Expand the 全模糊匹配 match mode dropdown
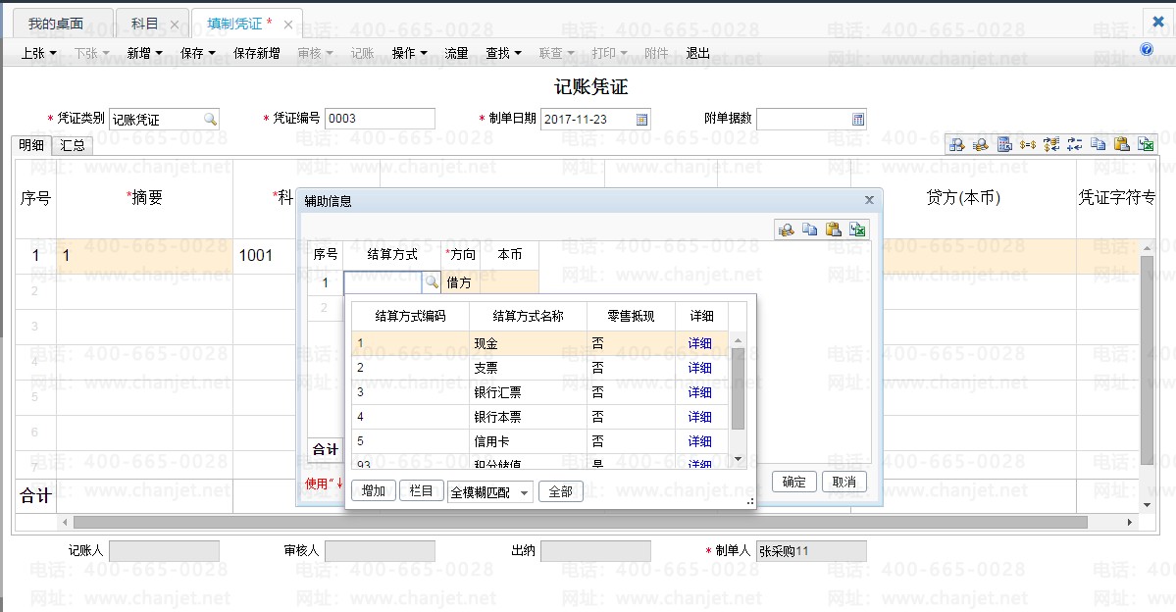The width and height of the screenshot is (1176, 612). pyautogui.click(x=524, y=492)
